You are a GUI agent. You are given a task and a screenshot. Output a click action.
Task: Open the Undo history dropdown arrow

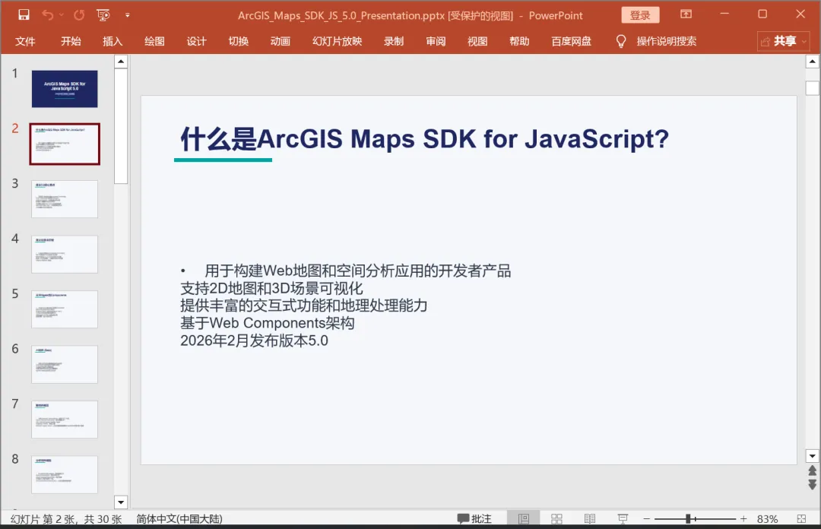pyautogui.click(x=62, y=15)
